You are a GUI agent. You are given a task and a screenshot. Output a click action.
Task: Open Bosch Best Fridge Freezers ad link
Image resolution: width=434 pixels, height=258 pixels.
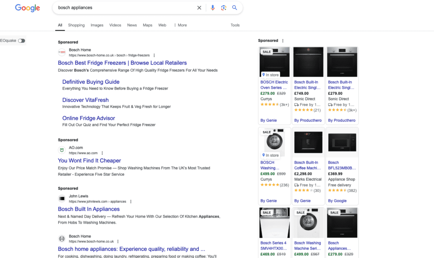click(x=122, y=63)
